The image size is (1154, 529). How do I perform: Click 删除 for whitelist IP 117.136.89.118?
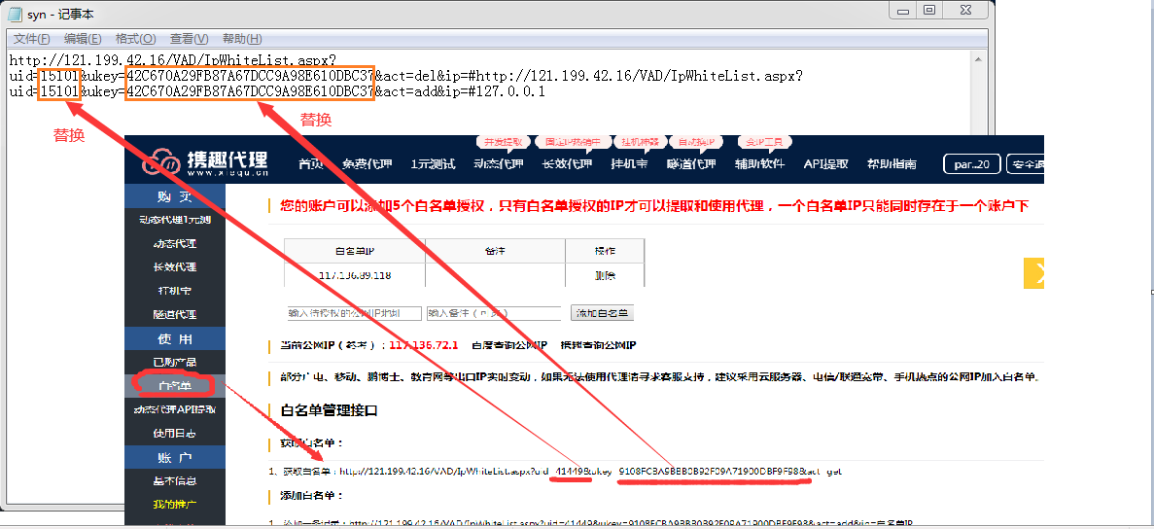pos(605,276)
